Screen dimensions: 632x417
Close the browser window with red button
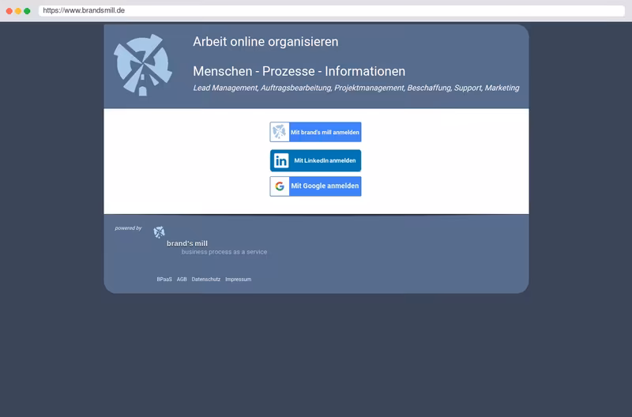tap(9, 11)
